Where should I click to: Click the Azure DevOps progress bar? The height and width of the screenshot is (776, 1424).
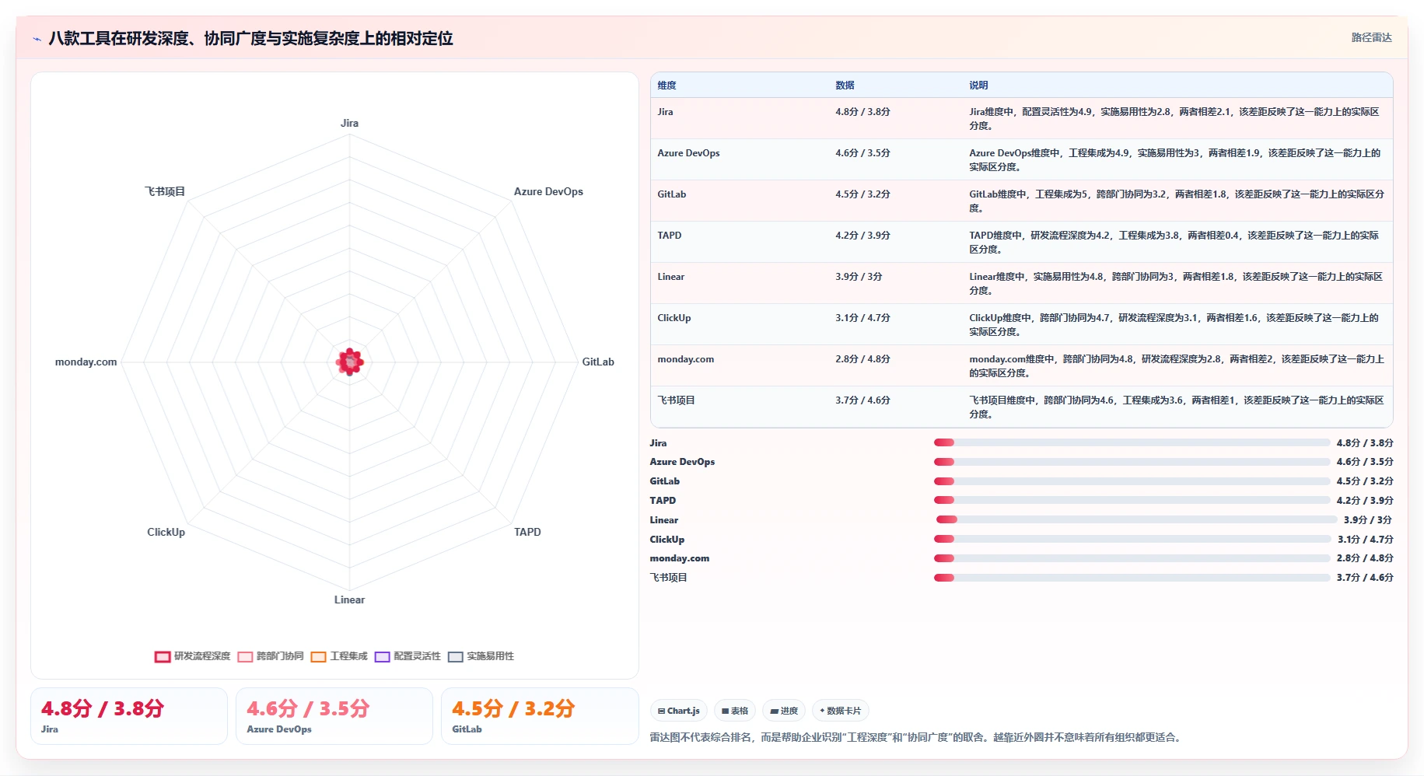[1132, 462]
